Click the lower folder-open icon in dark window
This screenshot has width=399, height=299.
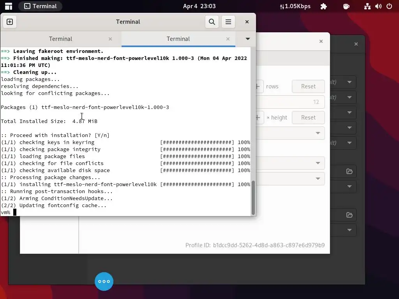pyautogui.click(x=350, y=215)
